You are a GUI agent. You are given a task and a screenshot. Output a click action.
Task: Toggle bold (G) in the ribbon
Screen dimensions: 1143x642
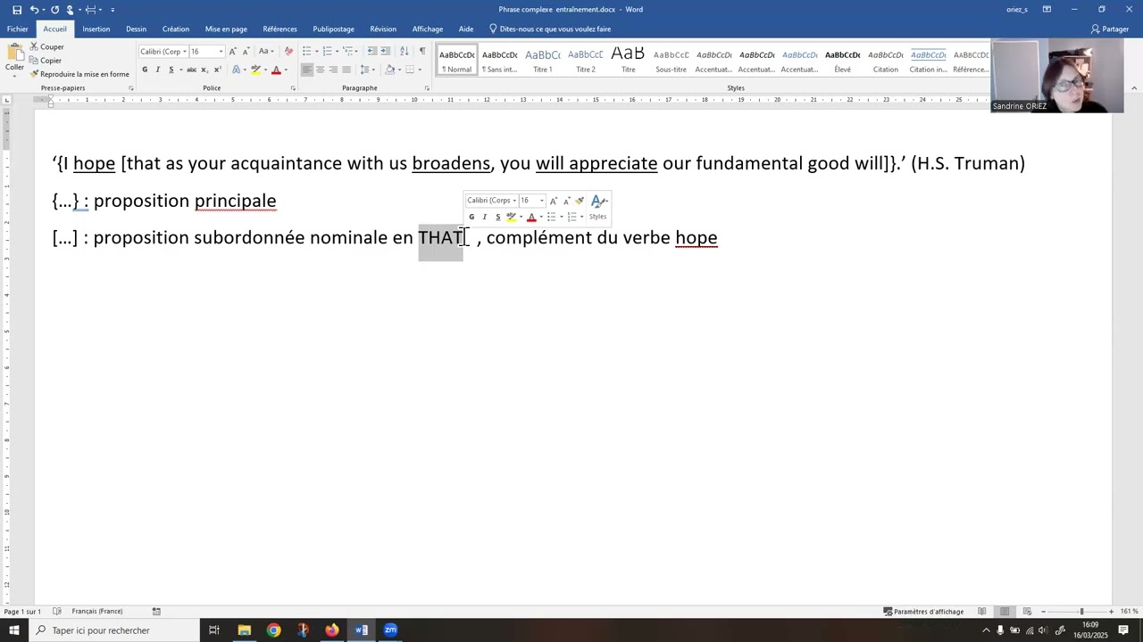(145, 70)
